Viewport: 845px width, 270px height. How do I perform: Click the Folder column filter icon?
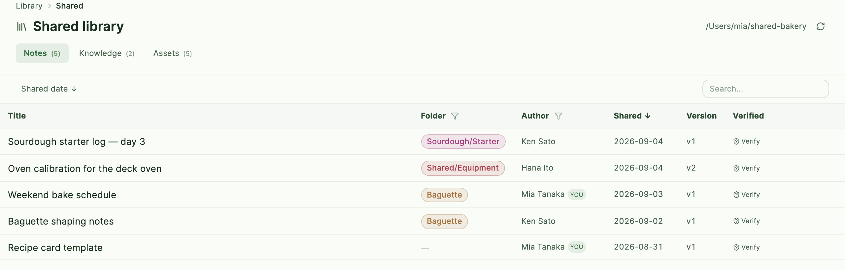click(x=455, y=116)
